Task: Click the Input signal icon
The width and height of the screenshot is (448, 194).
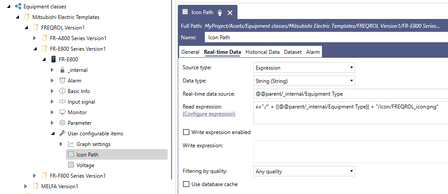Action: [62, 102]
